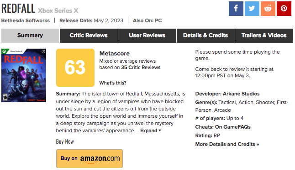Open the On GameFAQs cheats link
The height and width of the screenshot is (170, 295).
coord(233,127)
